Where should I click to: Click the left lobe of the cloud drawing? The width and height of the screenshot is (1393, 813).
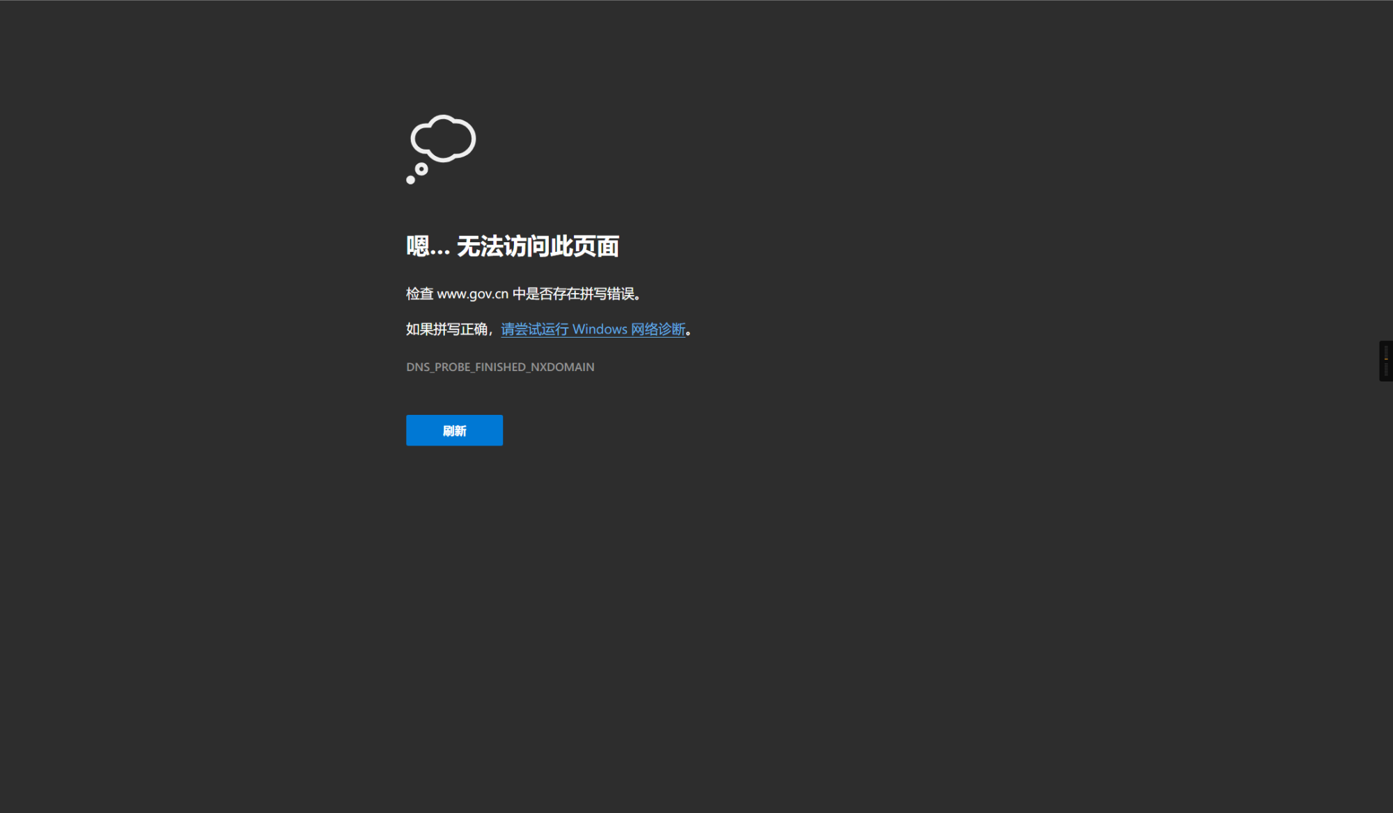(423, 138)
